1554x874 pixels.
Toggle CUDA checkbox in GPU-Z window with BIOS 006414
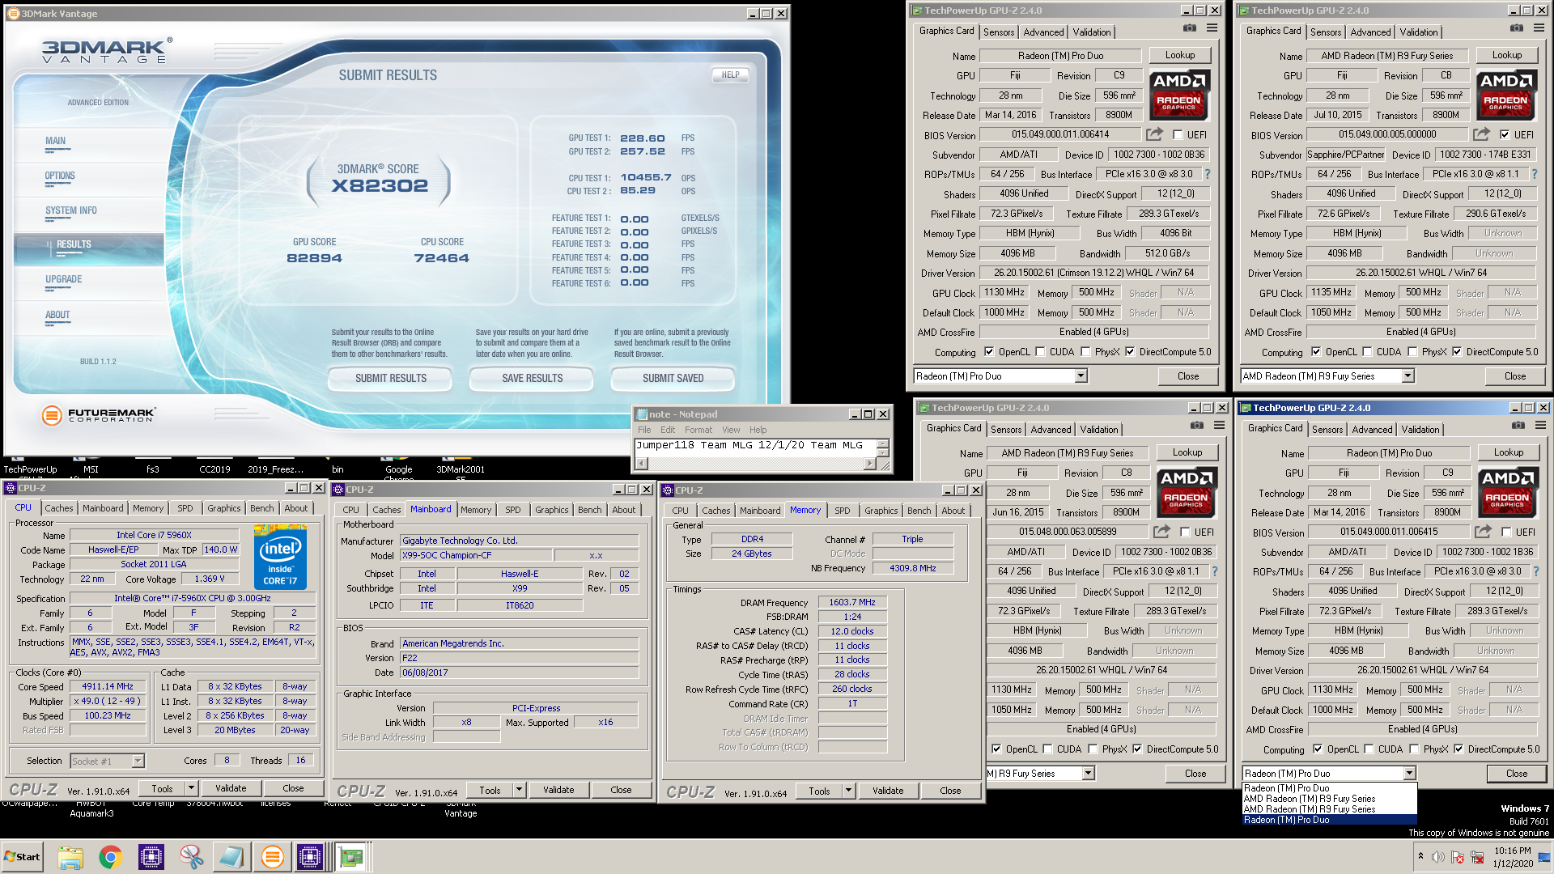pos(1040,352)
